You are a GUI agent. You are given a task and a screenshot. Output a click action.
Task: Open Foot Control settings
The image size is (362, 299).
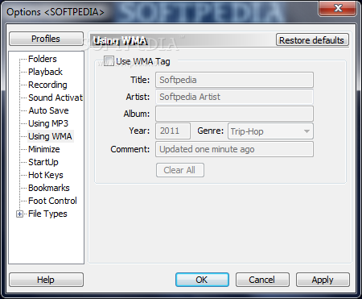point(52,201)
